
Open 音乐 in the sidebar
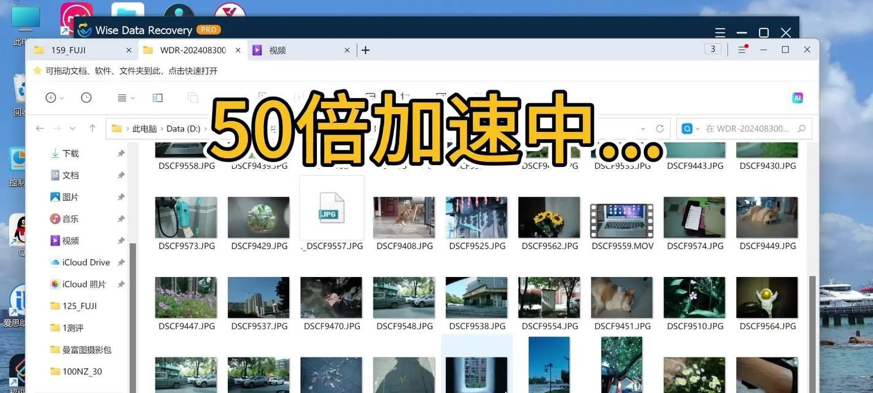(x=71, y=219)
